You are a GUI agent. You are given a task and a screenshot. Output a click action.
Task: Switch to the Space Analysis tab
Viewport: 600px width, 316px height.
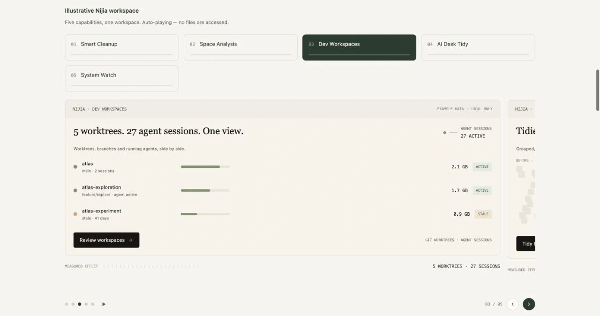[x=240, y=47]
